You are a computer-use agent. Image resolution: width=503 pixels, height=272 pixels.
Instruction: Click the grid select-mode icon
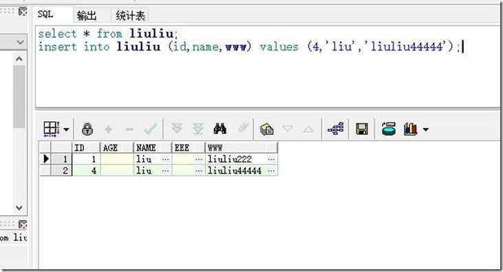[52, 129]
